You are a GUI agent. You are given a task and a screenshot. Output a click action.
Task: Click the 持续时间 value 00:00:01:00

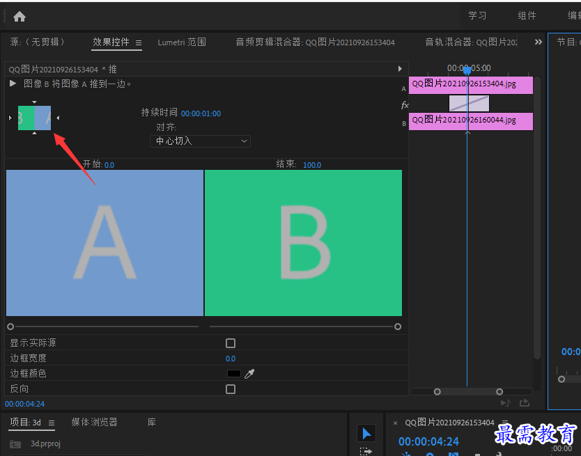tap(201, 113)
